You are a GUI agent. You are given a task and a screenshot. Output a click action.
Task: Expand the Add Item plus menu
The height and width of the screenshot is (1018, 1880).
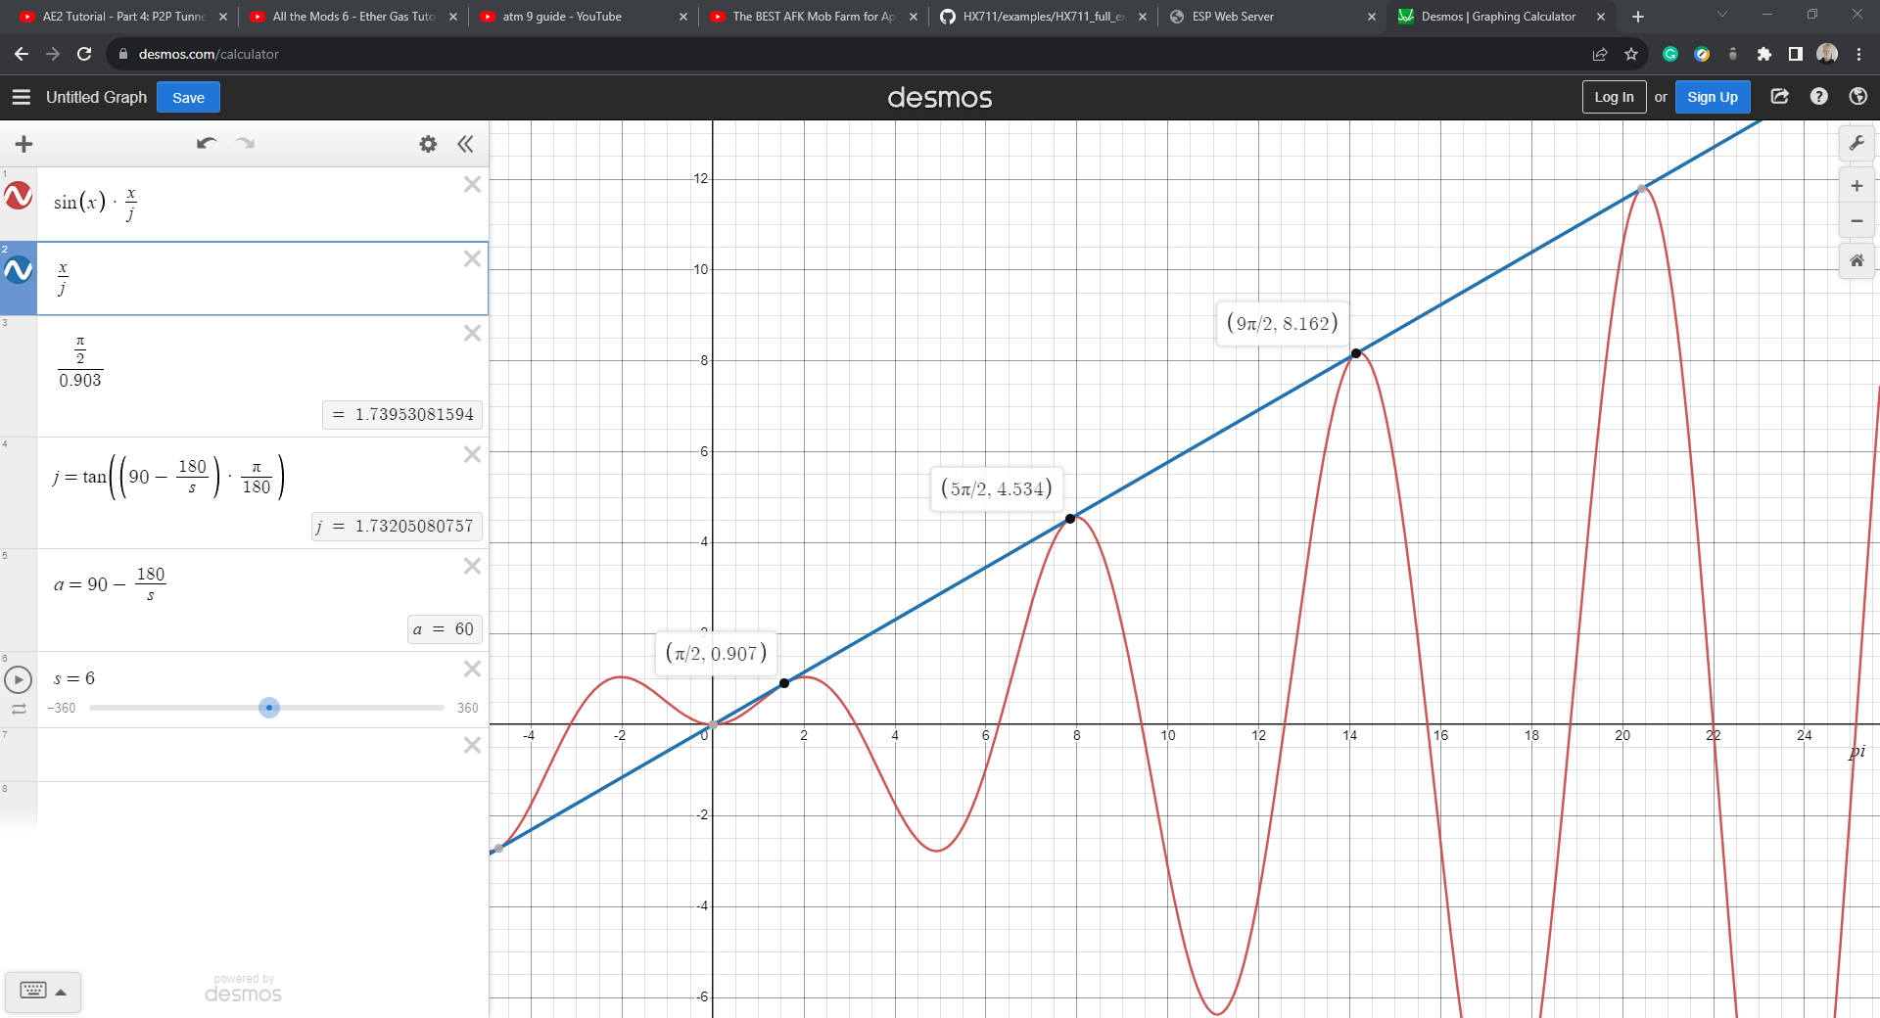24,145
